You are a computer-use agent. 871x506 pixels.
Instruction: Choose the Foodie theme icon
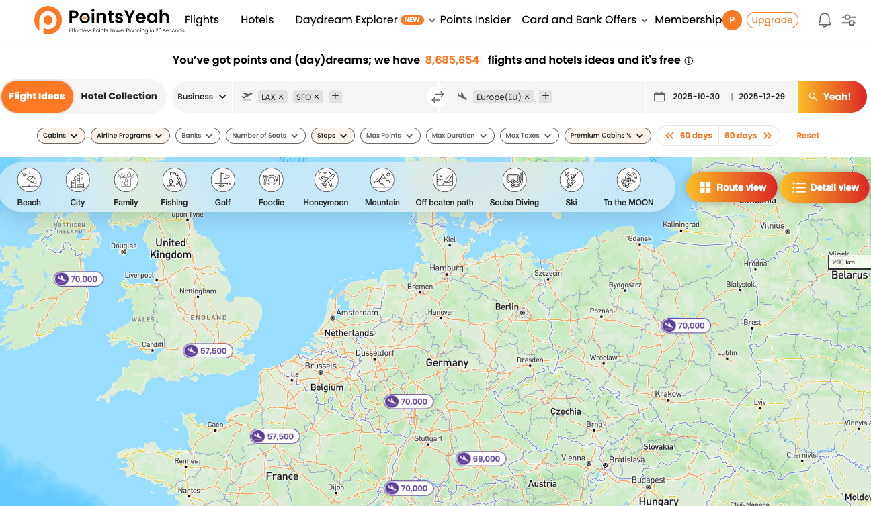click(x=272, y=180)
